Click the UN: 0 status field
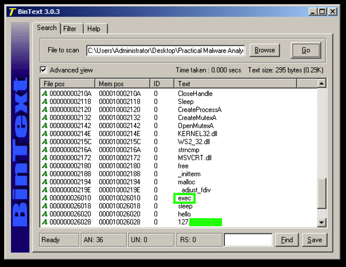The width and height of the screenshot is (346, 267). click(151, 240)
